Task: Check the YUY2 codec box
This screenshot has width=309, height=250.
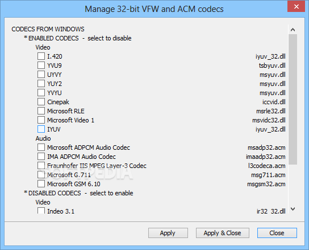Action: point(41,84)
